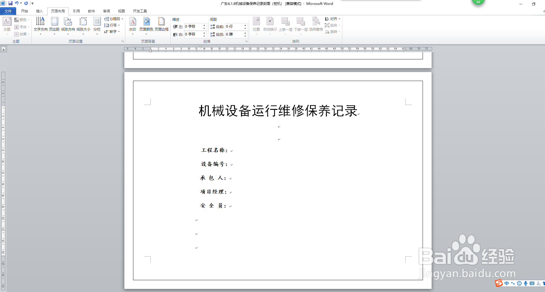
Task: Open the 段落 group dialog launcher
Action: [x=247, y=41]
